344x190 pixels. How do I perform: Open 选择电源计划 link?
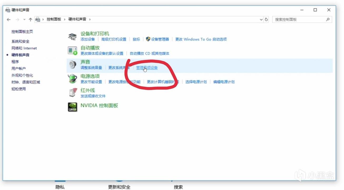pos(196,82)
